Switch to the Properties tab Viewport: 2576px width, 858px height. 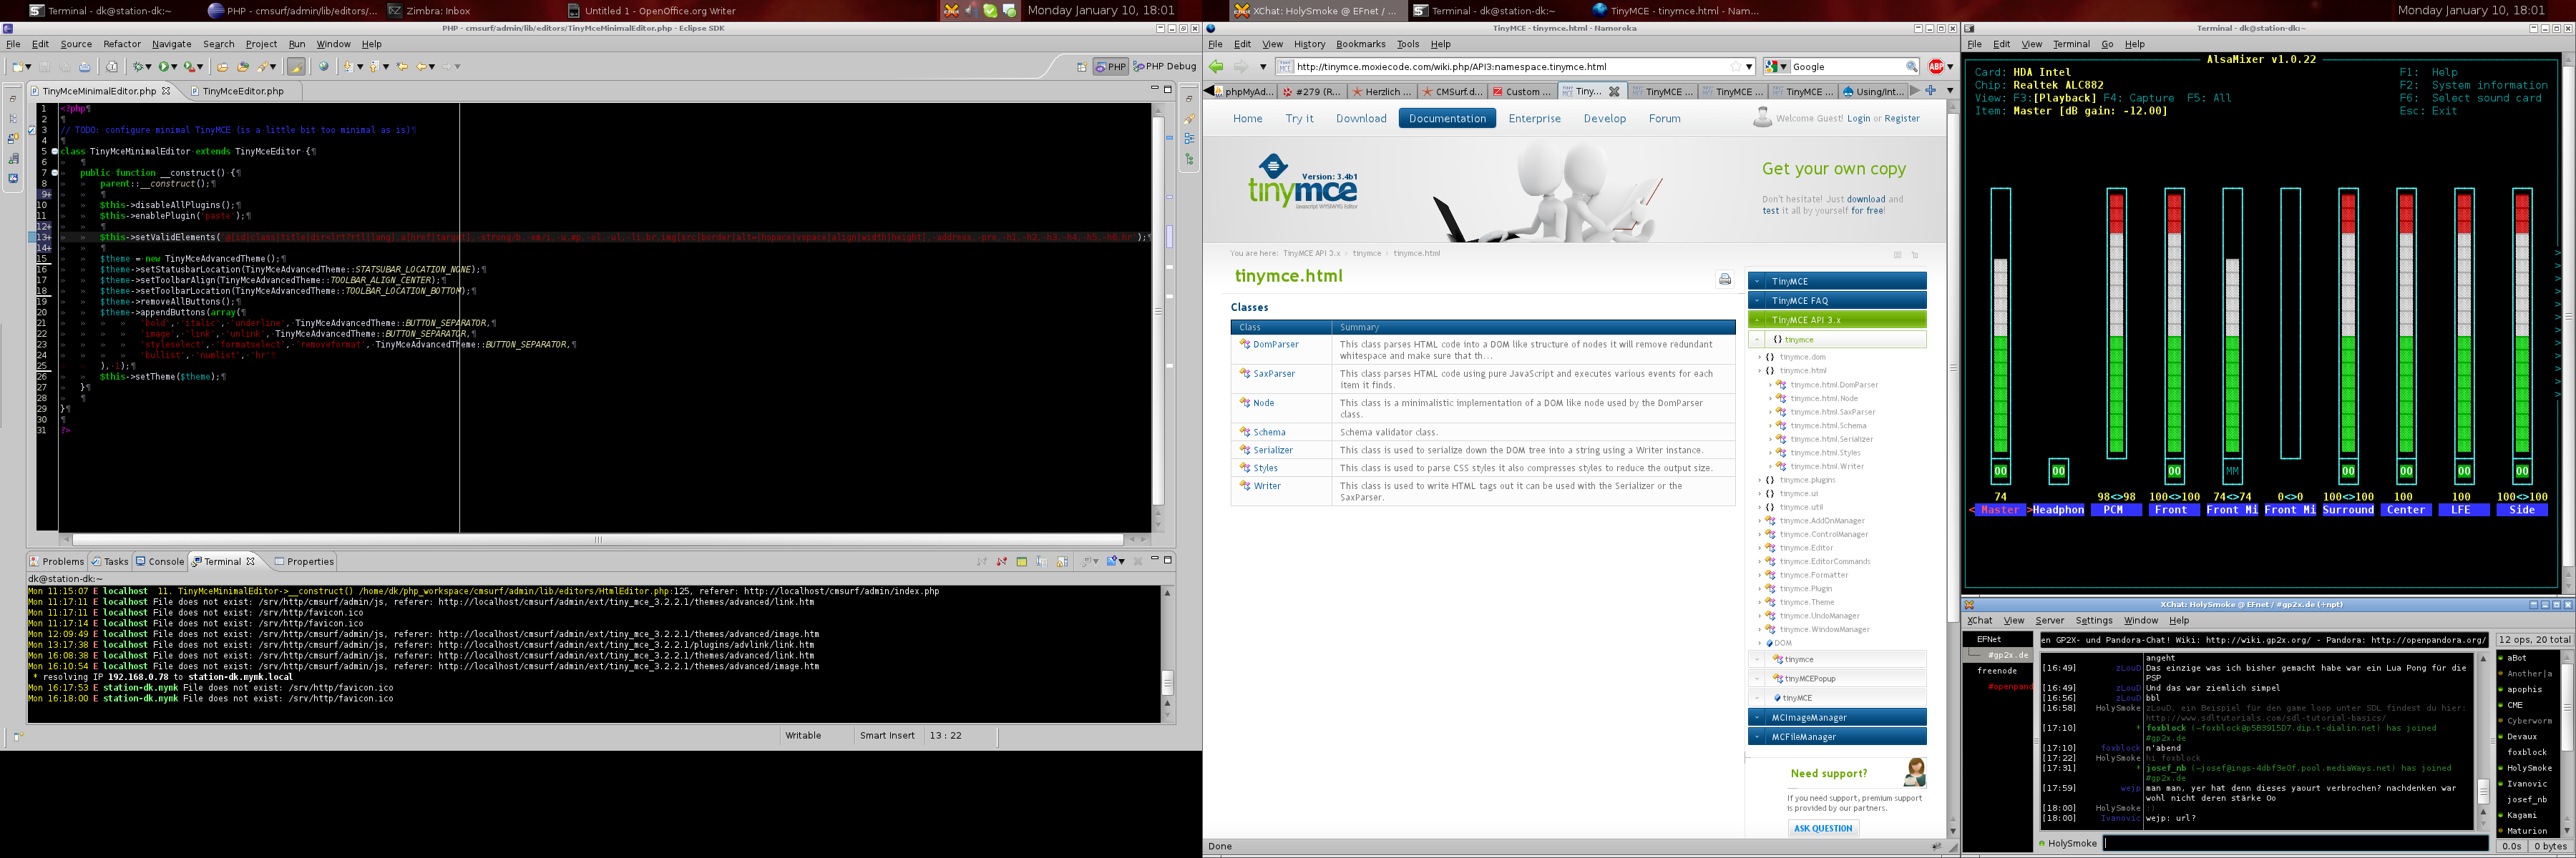click(304, 561)
